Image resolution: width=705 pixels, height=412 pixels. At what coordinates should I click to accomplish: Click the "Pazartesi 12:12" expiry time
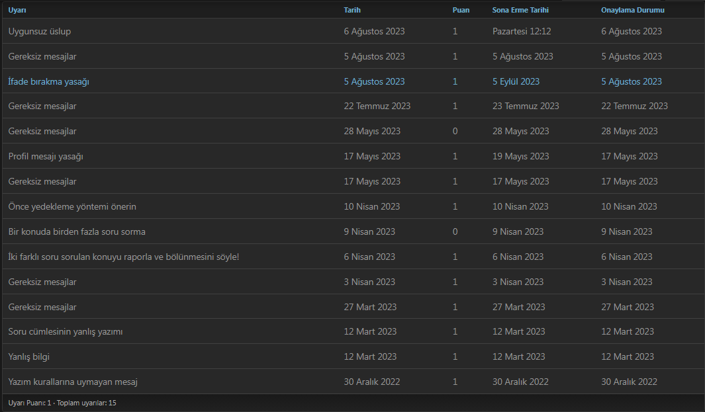522,32
